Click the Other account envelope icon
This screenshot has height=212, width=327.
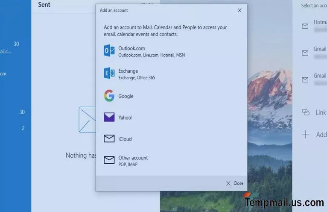click(109, 160)
